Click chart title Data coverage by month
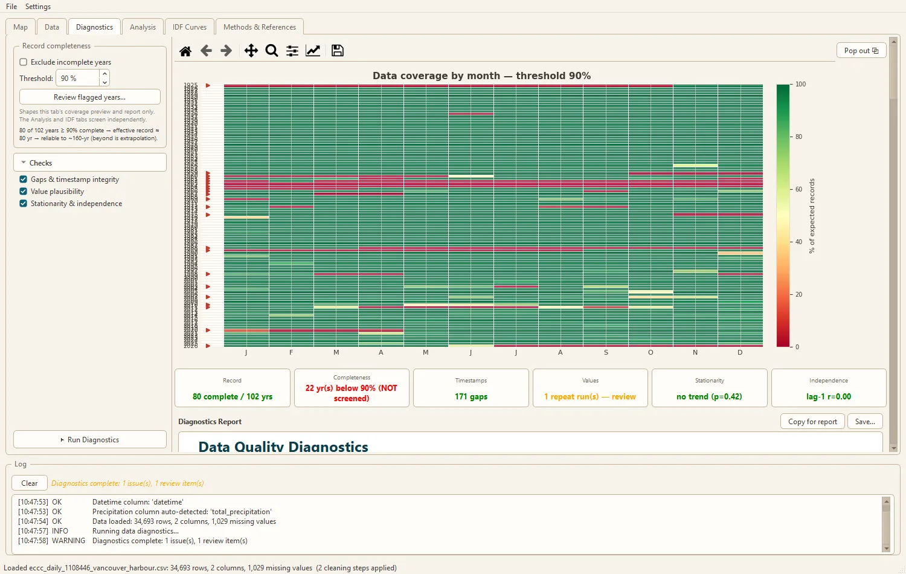 coord(481,76)
